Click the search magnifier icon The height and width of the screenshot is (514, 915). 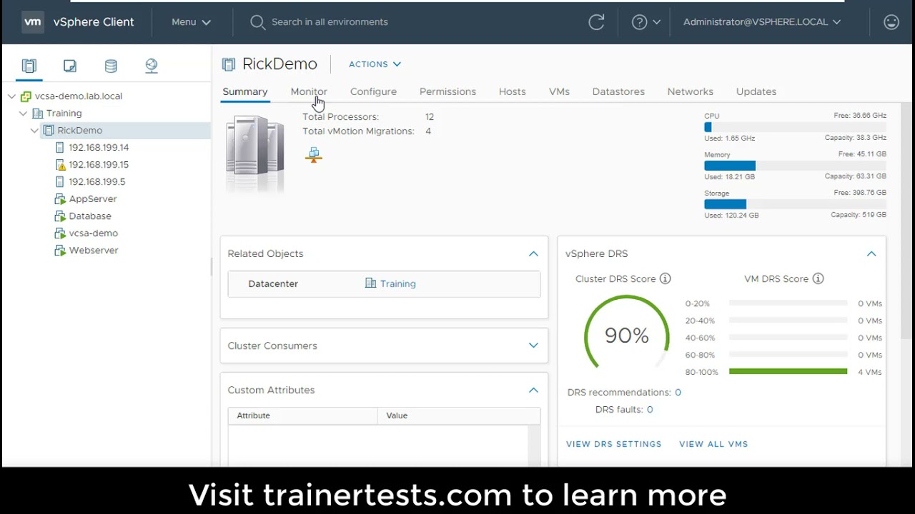tap(257, 22)
